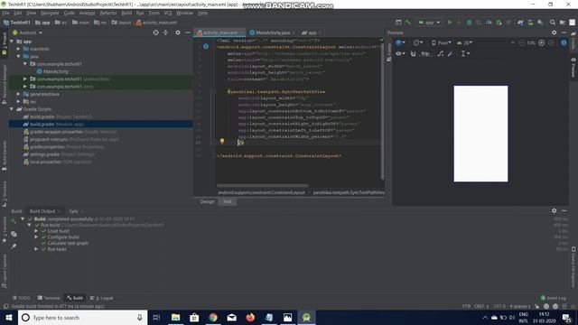Image resolution: width=578 pixels, height=325 pixels.
Task: Expand the generatedJava folder
Action: 18,94
